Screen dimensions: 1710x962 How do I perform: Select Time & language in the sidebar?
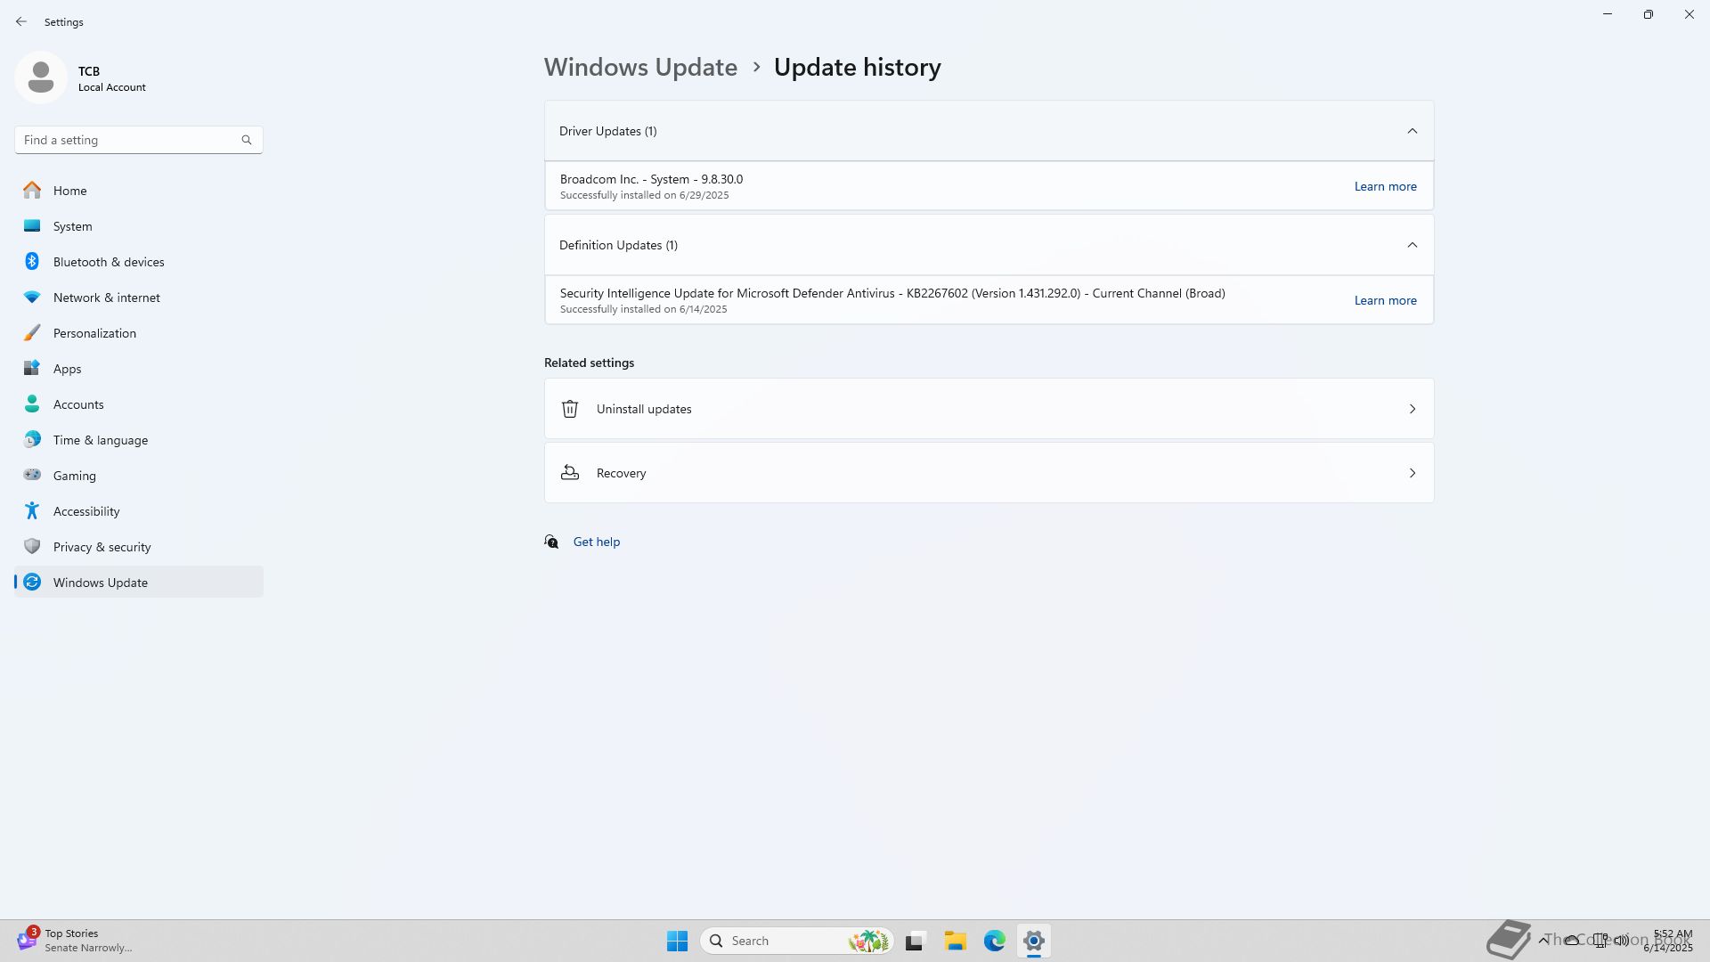pos(100,440)
